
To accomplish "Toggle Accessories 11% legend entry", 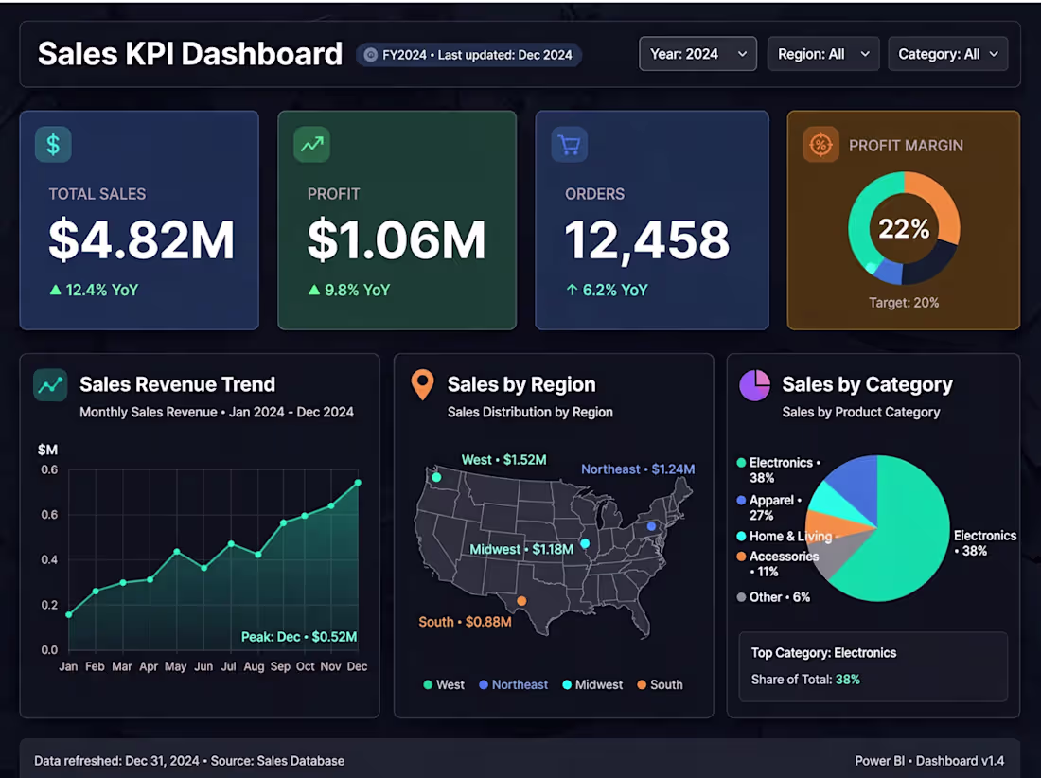I will (x=777, y=563).
